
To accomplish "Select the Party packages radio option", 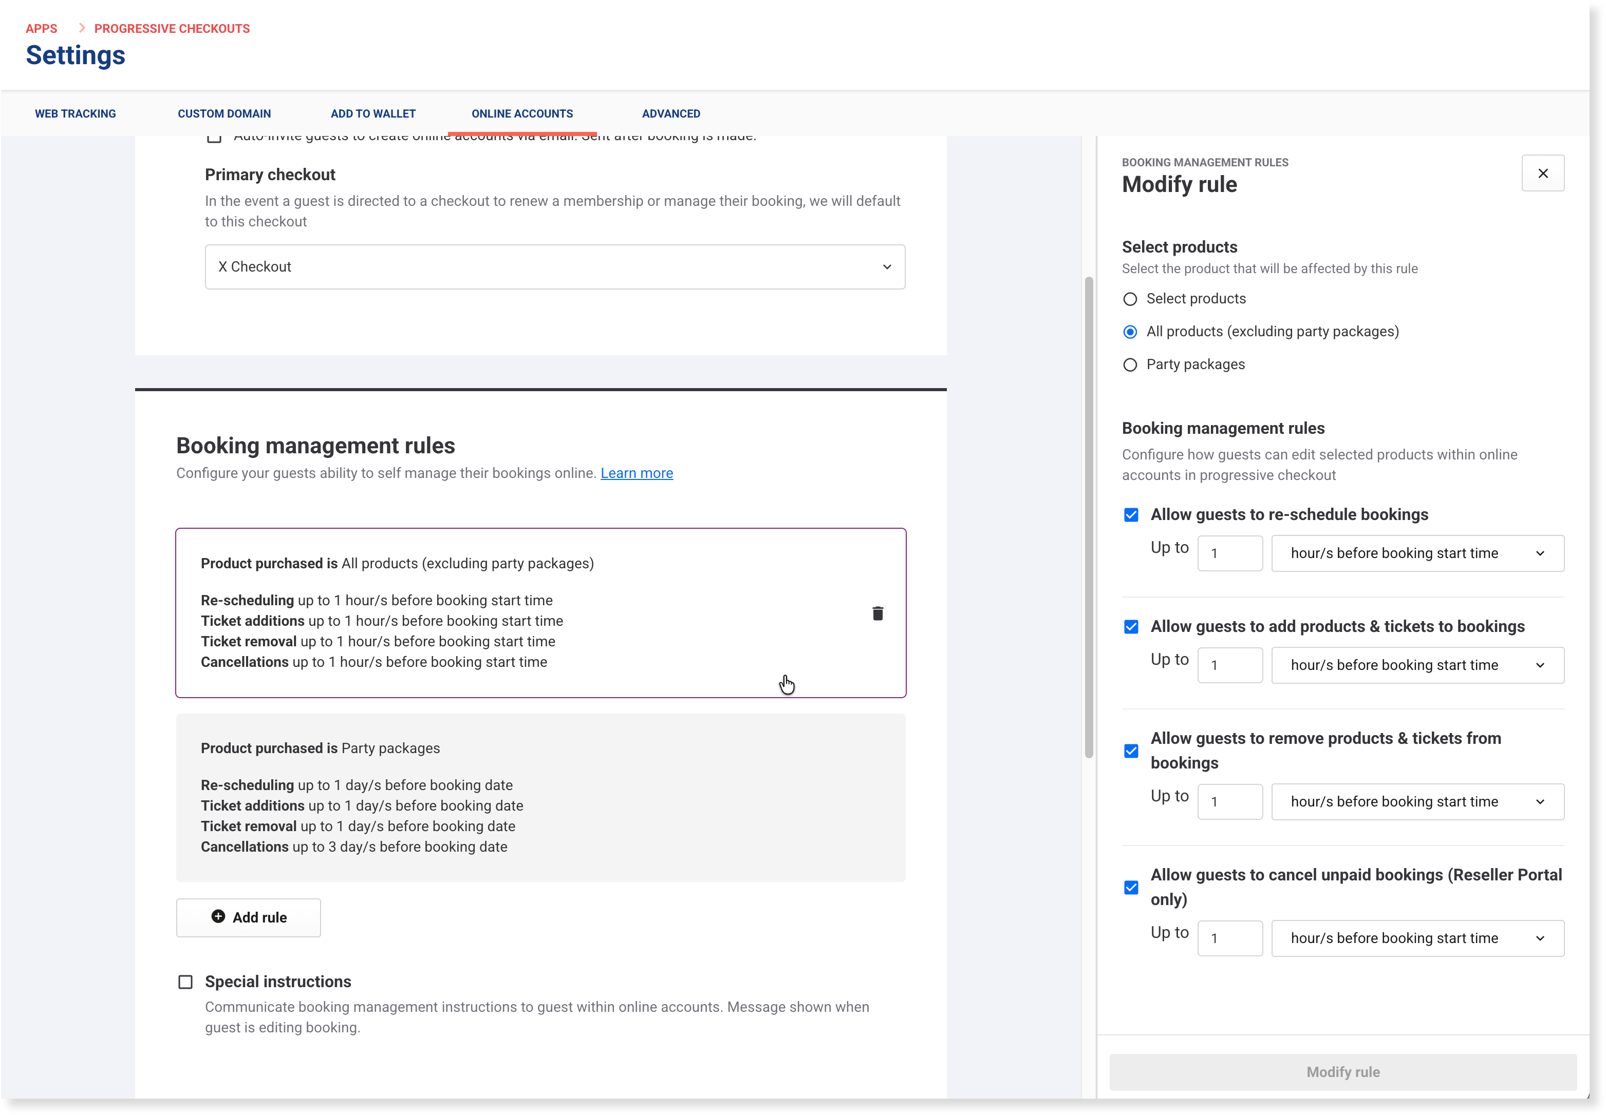I will pos(1130,364).
